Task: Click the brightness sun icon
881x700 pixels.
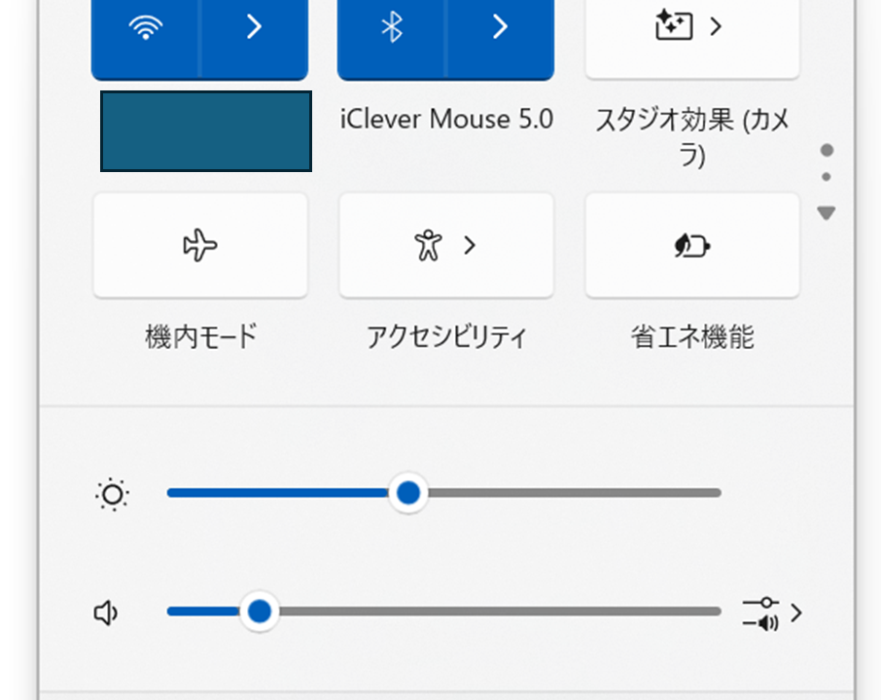Action: click(x=113, y=495)
